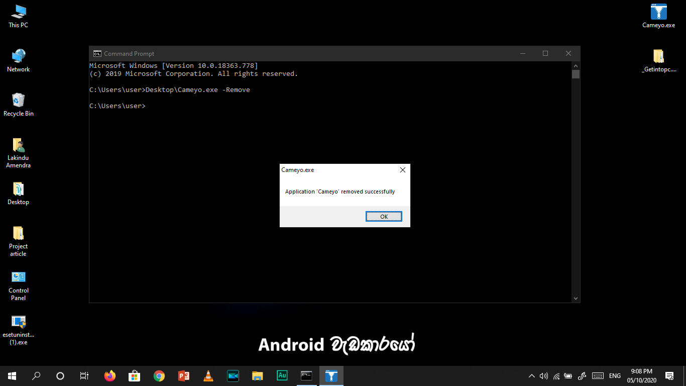This screenshot has height=386, width=686.
Task: Click the Cameyo.exe dialog title text
Action: (x=297, y=170)
